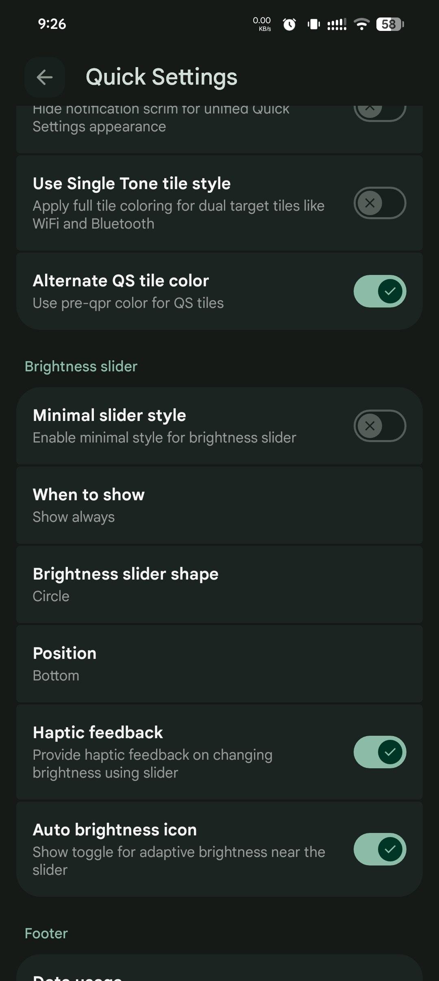Tap the Brightness slider section header
Screen dimensions: 439x981
[x=81, y=366]
